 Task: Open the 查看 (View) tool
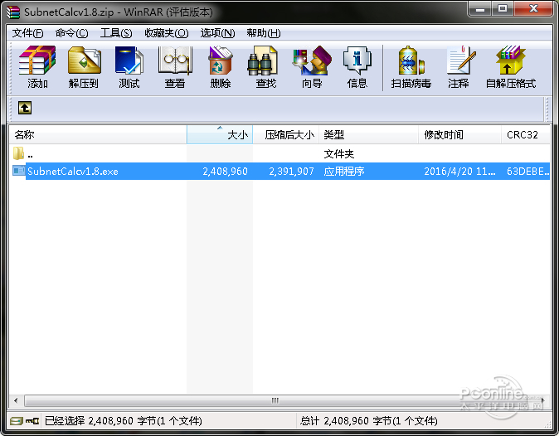(x=175, y=67)
